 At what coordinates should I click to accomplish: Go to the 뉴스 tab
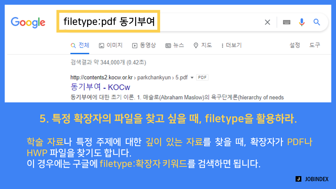(x=175, y=45)
